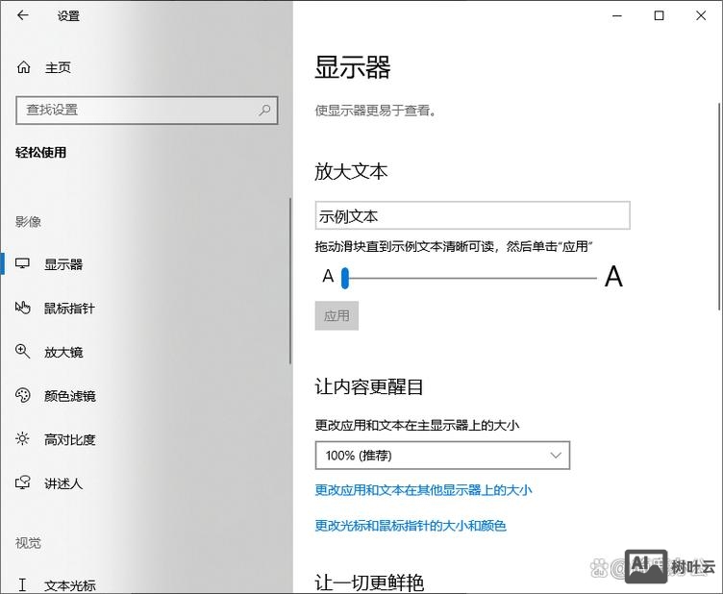
Task: Click the large A label right of slider
Action: [613, 277]
